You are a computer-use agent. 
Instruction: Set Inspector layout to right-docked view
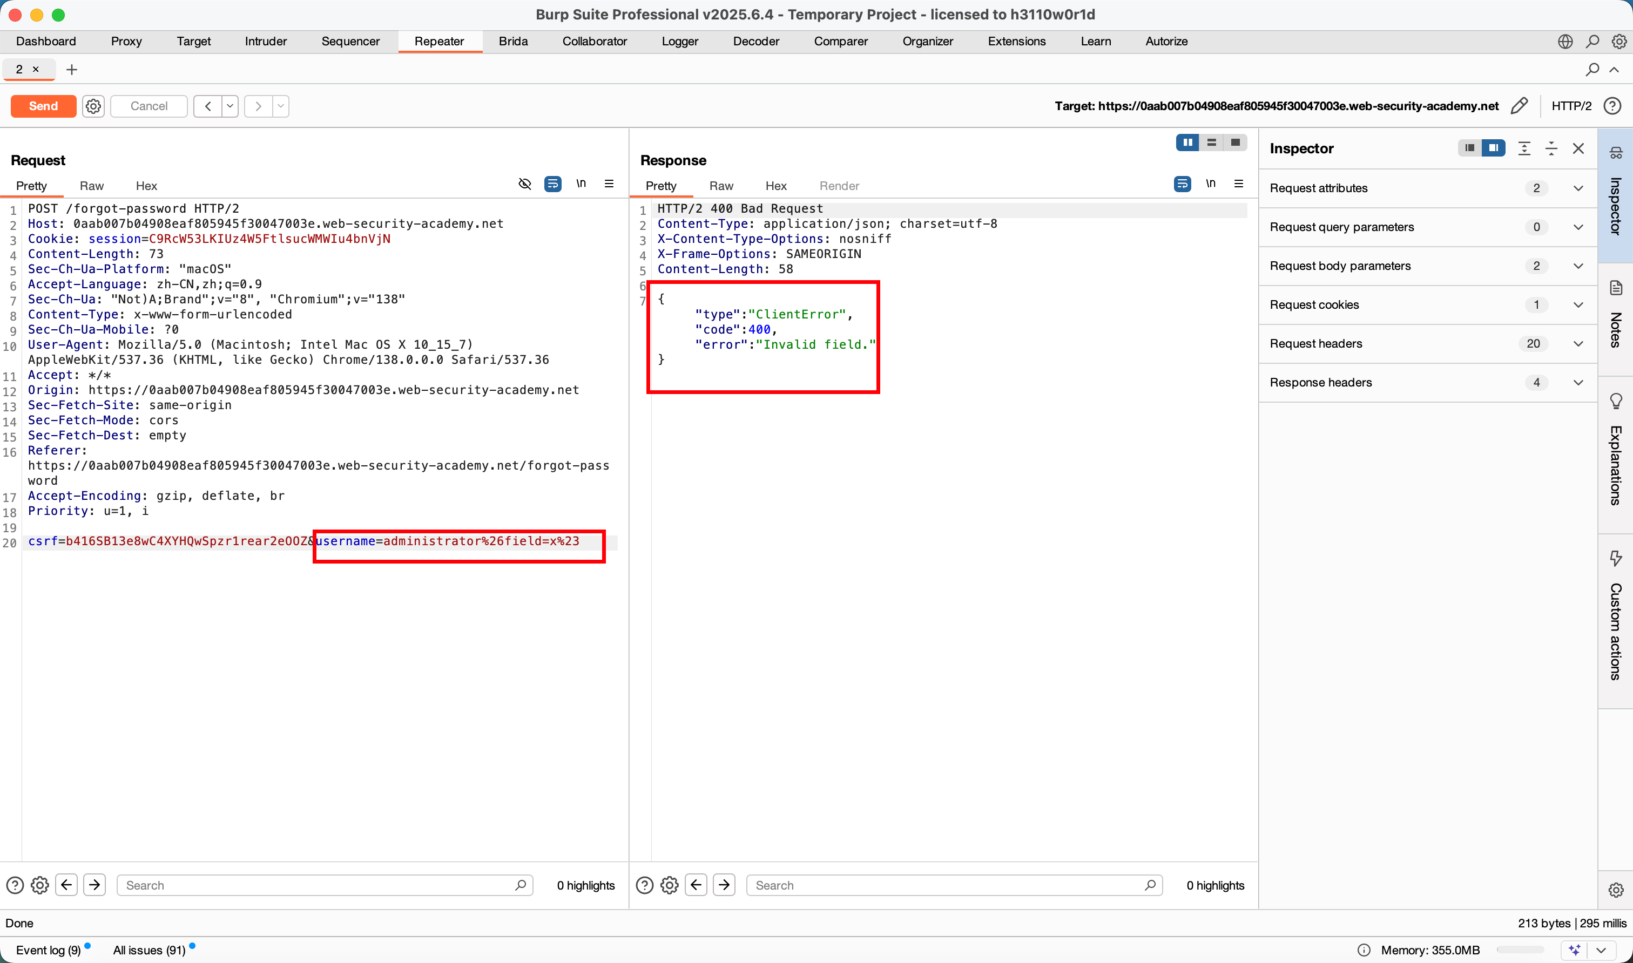1494,148
